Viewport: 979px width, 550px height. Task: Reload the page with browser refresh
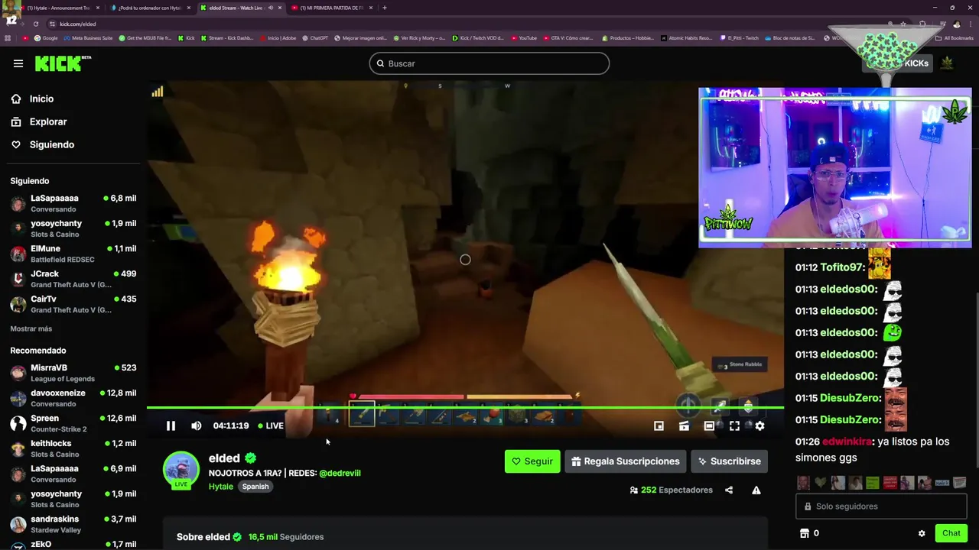35,24
